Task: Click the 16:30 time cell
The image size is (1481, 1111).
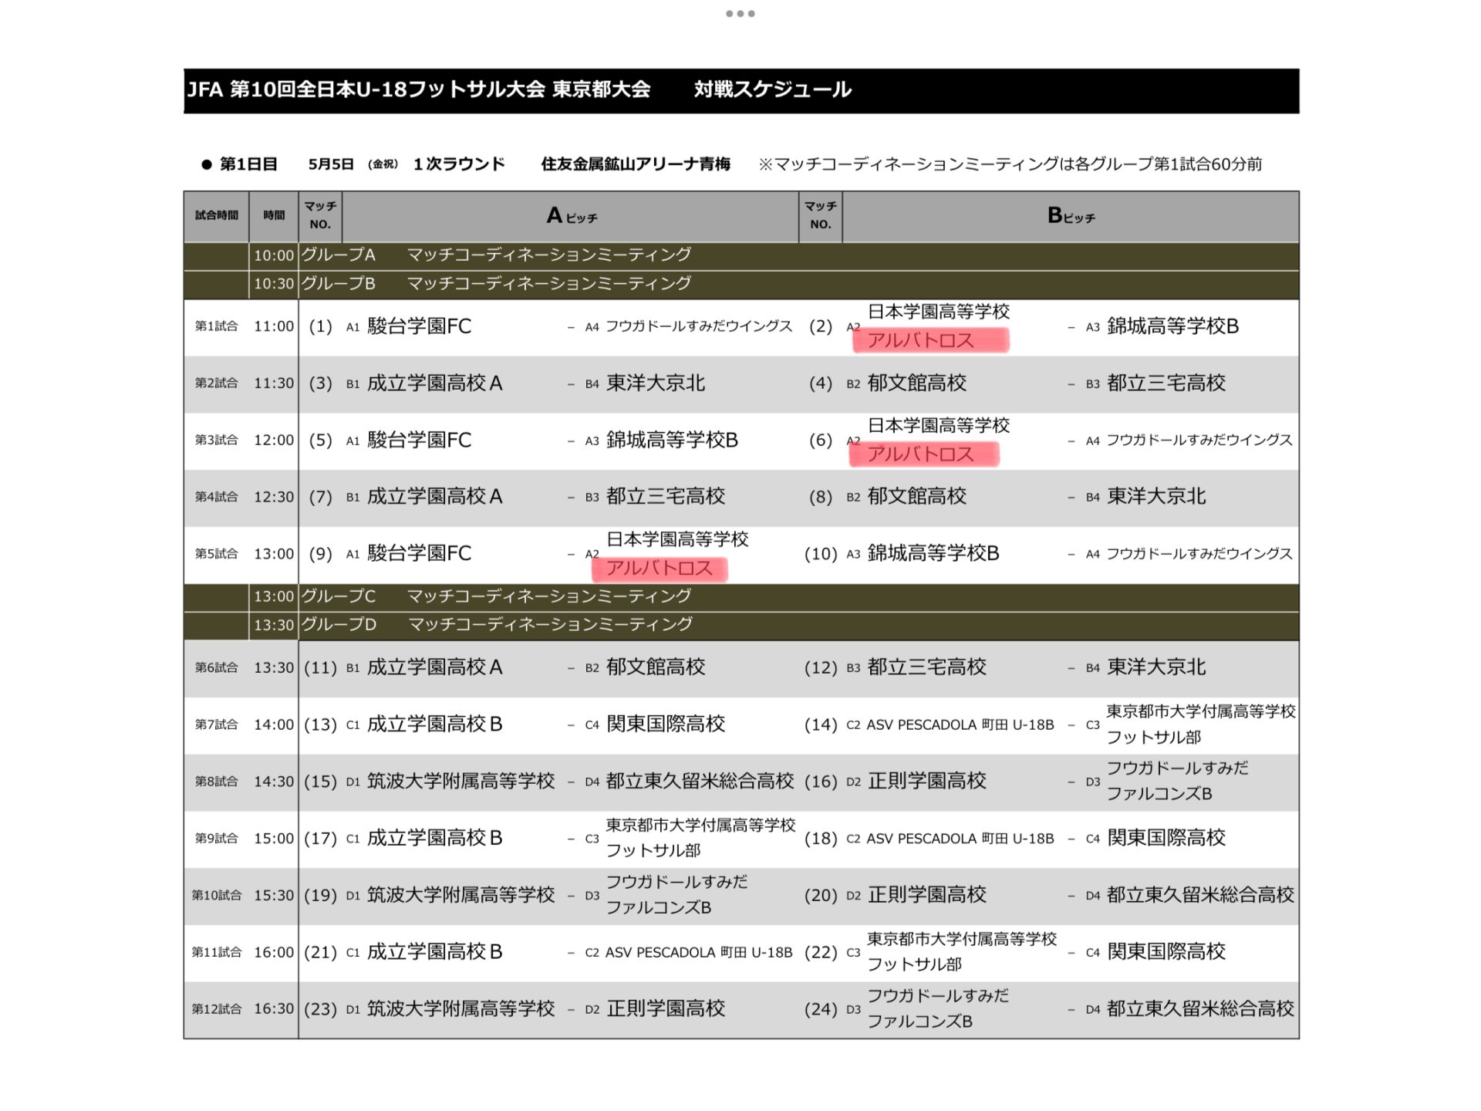Action: click(x=274, y=1008)
